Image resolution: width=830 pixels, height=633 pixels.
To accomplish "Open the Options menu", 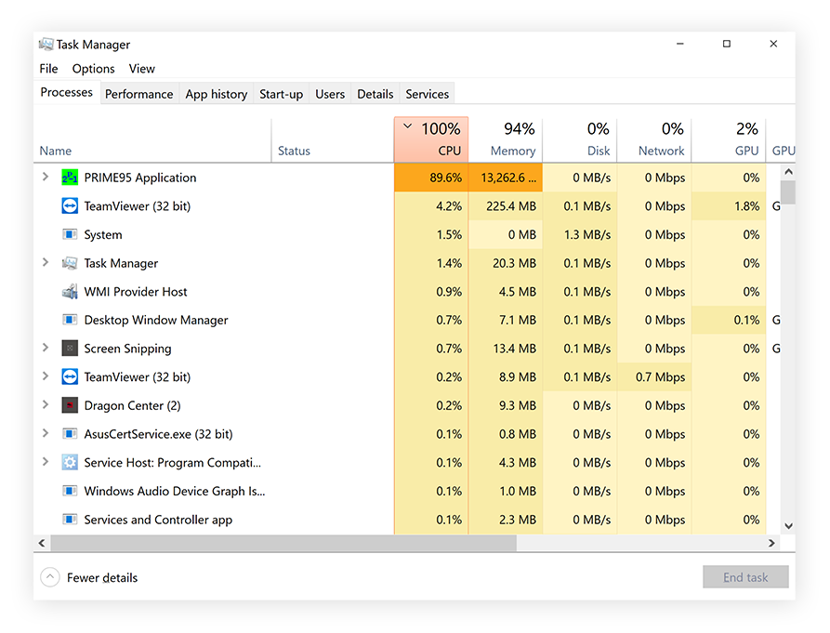I will click(93, 69).
